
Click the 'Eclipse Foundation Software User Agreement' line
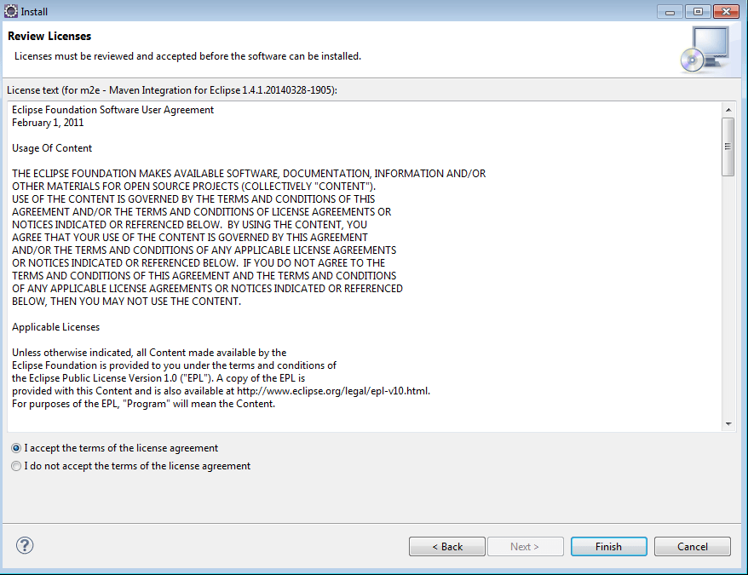112,110
